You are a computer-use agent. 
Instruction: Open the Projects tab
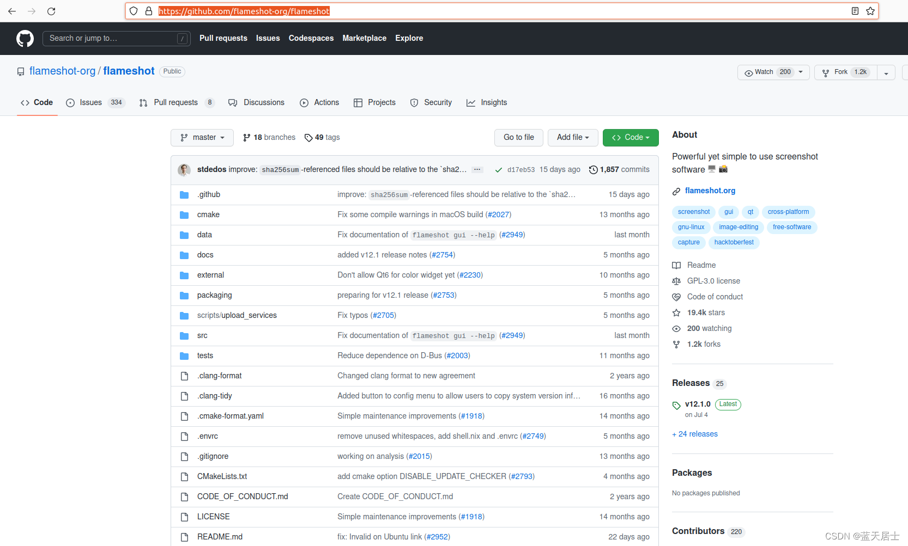(x=374, y=103)
